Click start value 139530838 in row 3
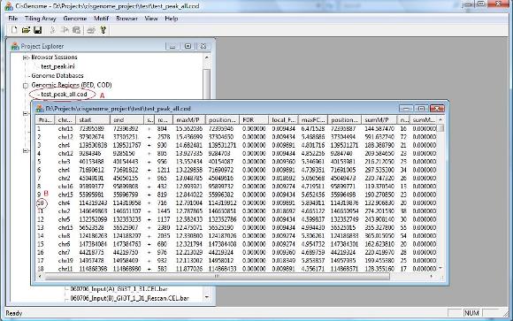This screenshot has height=321, width=513. [93, 145]
